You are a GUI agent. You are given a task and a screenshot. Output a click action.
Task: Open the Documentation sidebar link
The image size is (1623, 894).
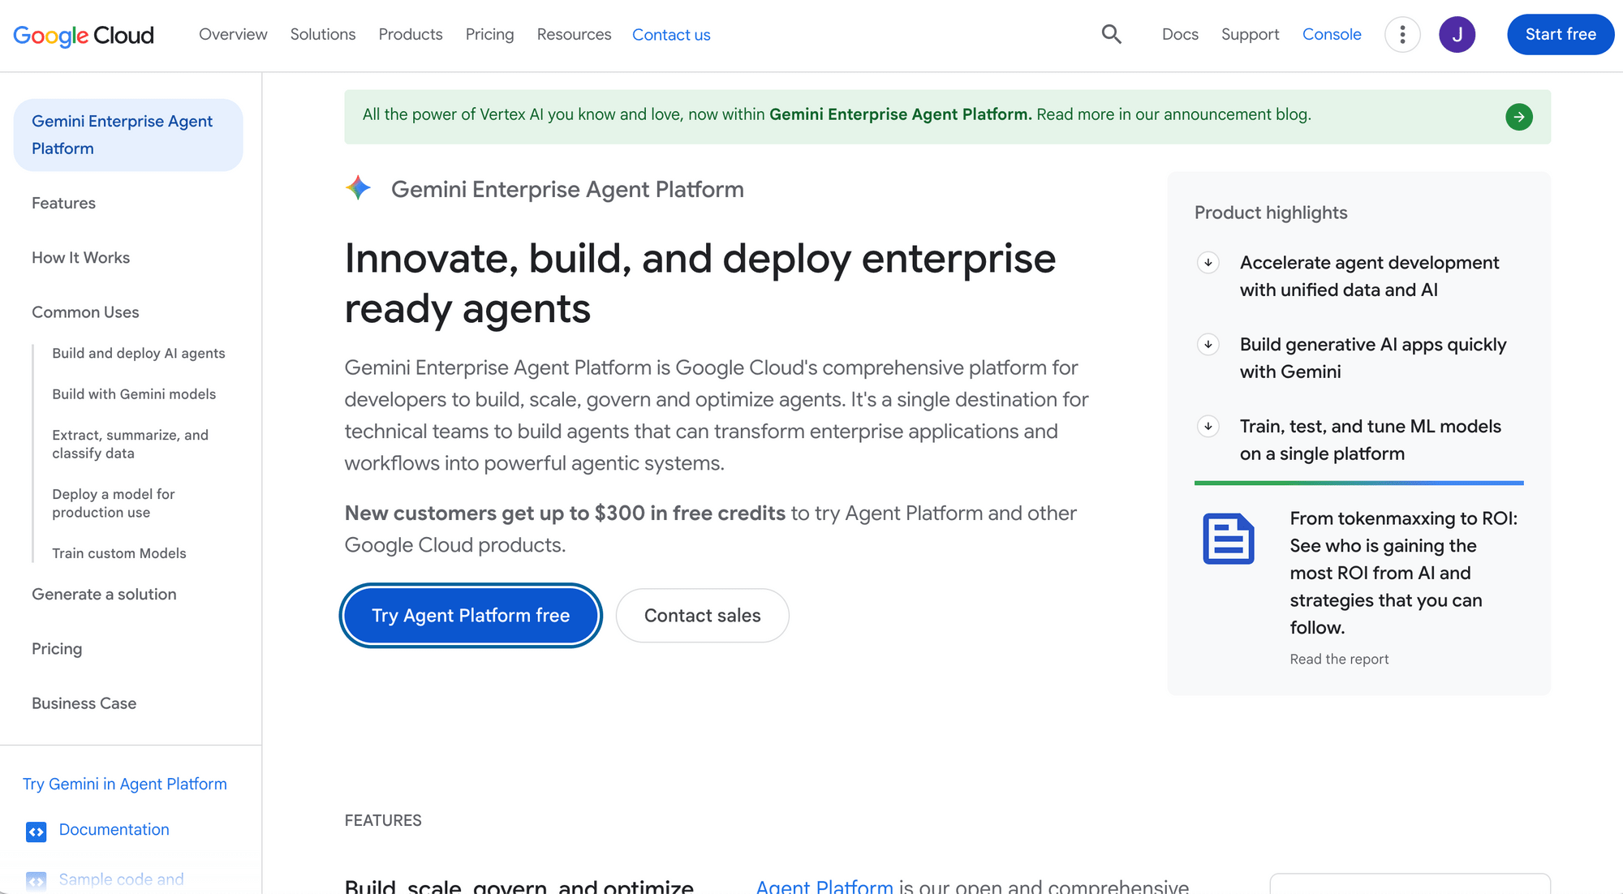pos(114,830)
